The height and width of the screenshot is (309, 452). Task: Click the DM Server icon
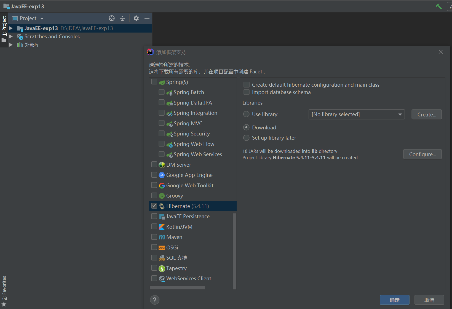162,165
